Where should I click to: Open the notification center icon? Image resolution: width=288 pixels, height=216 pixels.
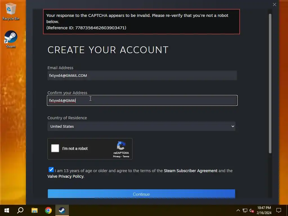279,210
